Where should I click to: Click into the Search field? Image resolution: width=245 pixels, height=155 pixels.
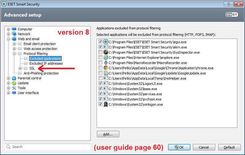click(x=48, y=147)
